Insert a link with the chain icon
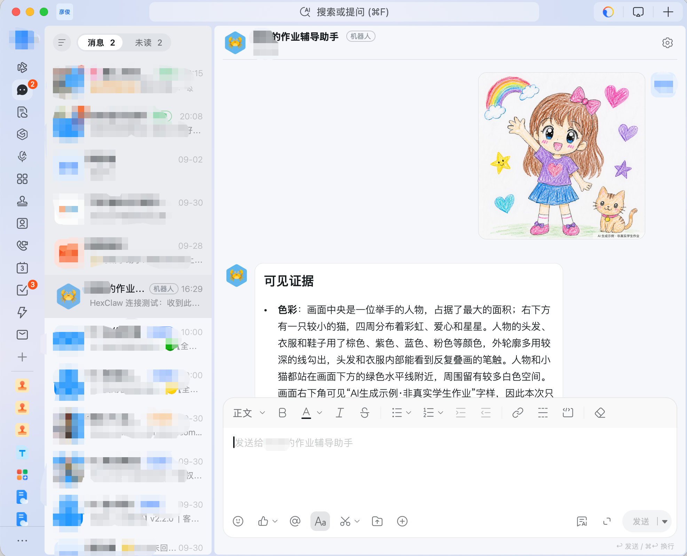This screenshot has height=556, width=687. coord(518,413)
